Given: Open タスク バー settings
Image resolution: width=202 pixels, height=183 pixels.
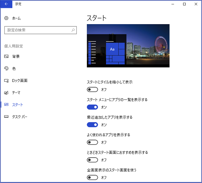Looking at the screenshot, I should (x=20, y=117).
